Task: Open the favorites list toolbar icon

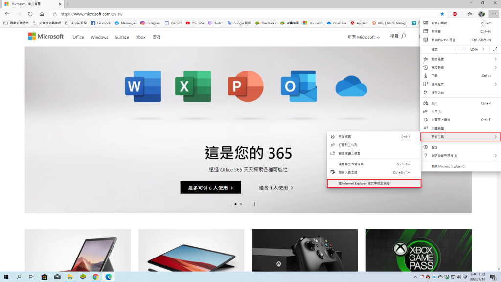Action: [x=470, y=14]
